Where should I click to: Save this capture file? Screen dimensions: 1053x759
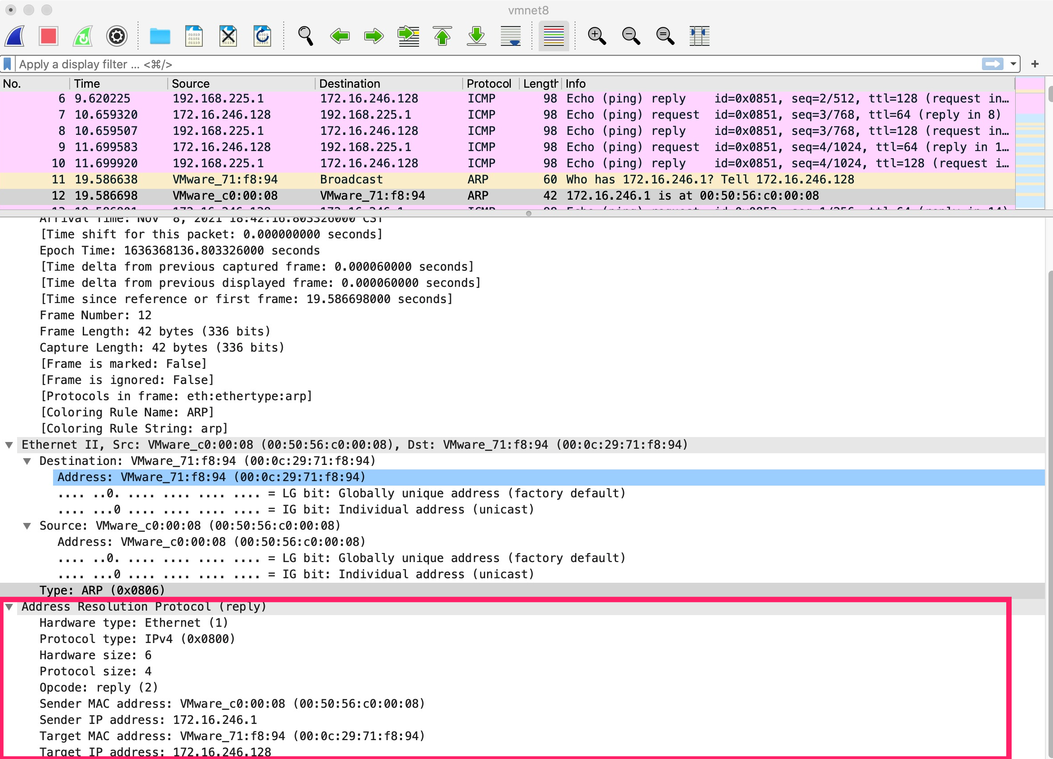coord(194,36)
